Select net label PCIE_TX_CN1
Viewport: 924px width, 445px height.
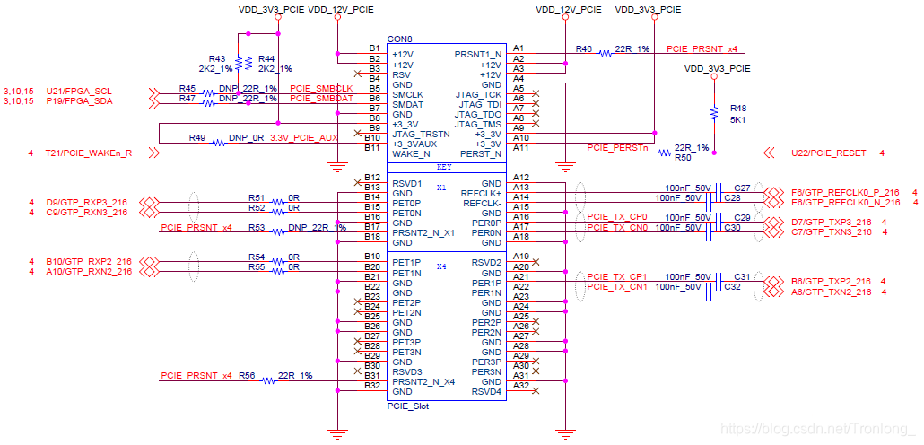(x=617, y=286)
